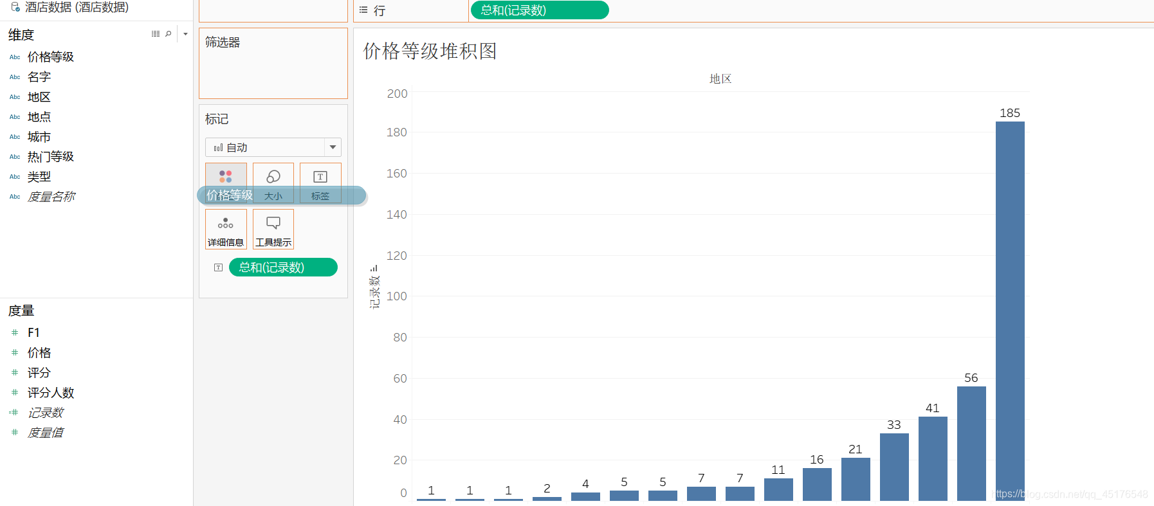Click the # icon beside 评分
The image size is (1154, 506).
point(15,372)
